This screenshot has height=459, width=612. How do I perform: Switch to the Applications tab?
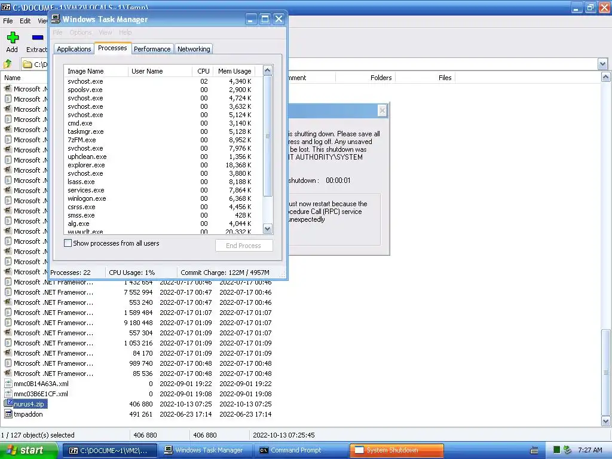74,49
